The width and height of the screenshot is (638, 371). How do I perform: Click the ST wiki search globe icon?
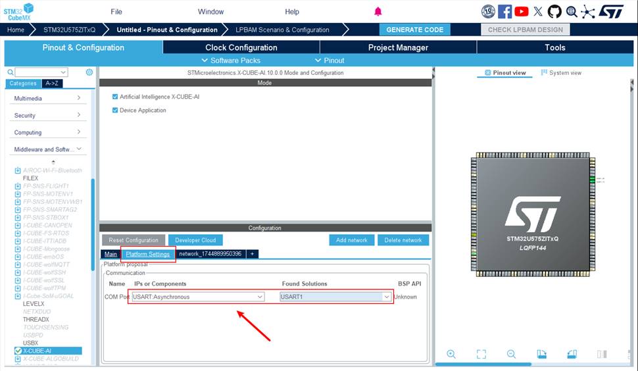pyautogui.click(x=572, y=12)
